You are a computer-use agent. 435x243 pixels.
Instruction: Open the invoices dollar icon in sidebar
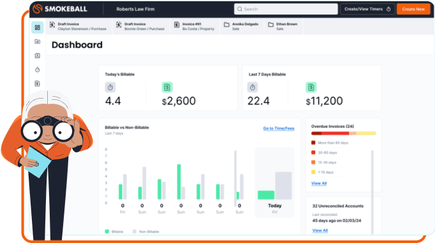pos(38,83)
